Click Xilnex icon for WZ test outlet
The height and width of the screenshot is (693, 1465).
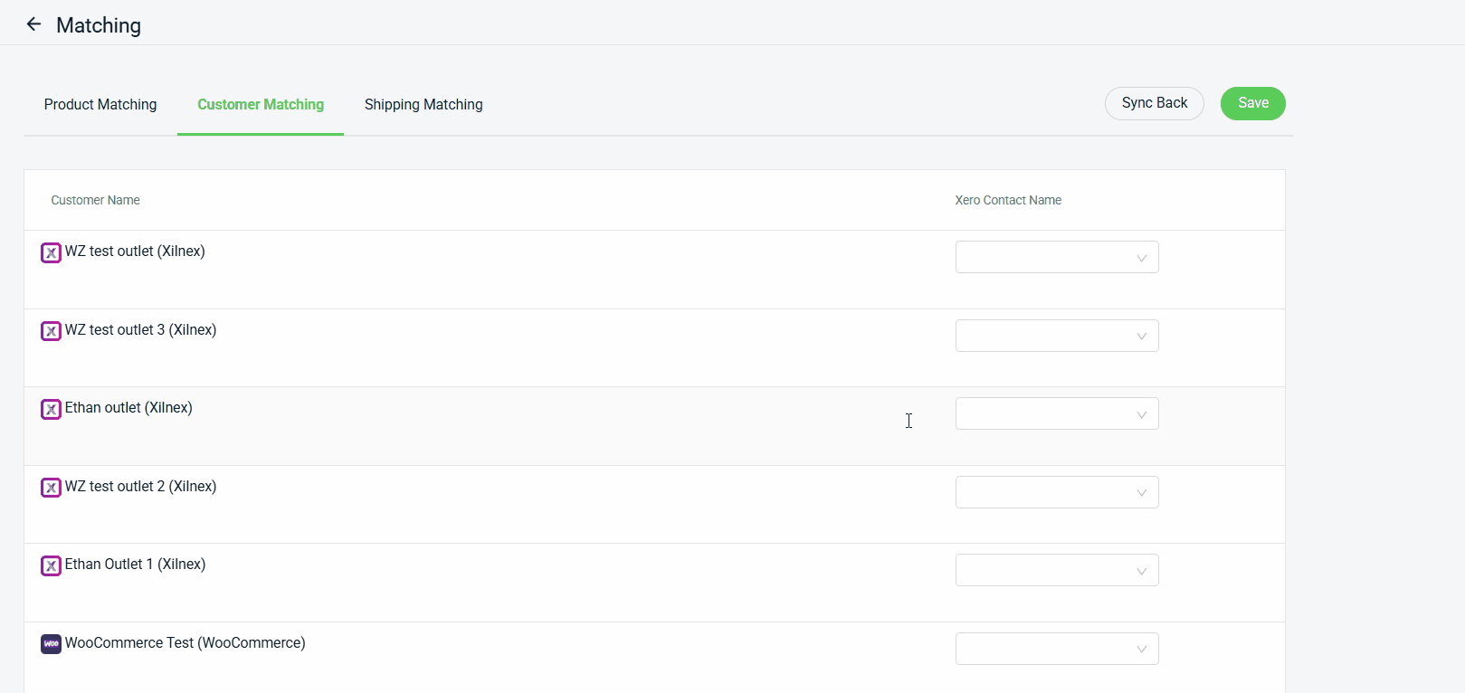click(51, 252)
